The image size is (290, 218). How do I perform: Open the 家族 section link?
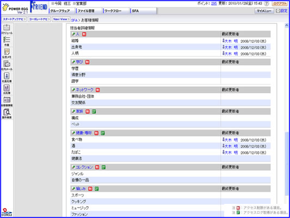click(x=79, y=112)
